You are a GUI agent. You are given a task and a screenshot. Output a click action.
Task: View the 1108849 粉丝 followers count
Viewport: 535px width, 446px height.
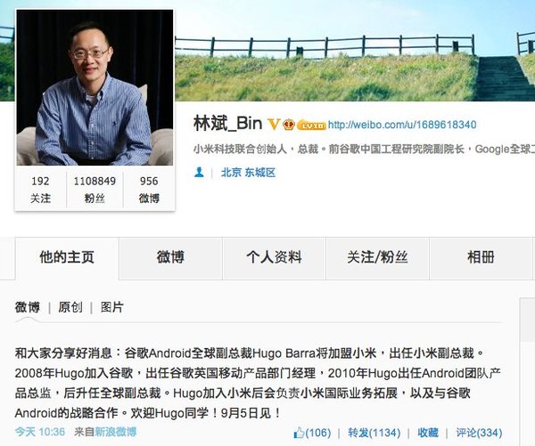click(95, 190)
